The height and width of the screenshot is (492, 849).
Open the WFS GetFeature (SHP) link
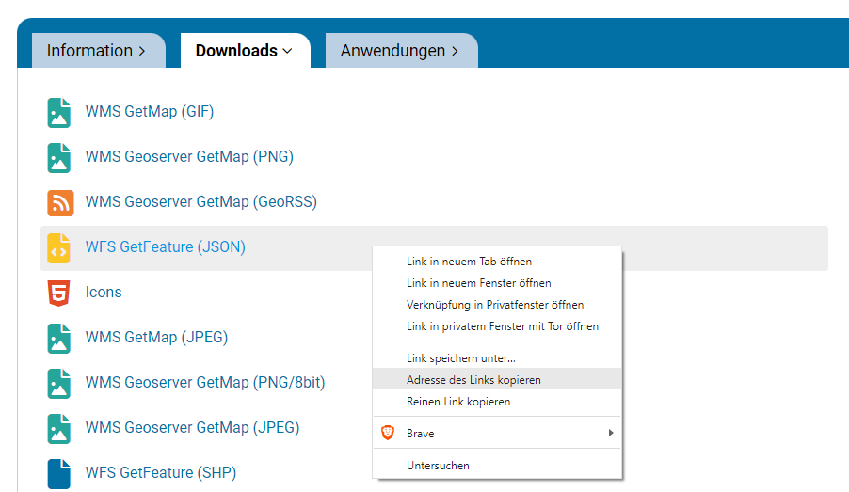point(160,473)
